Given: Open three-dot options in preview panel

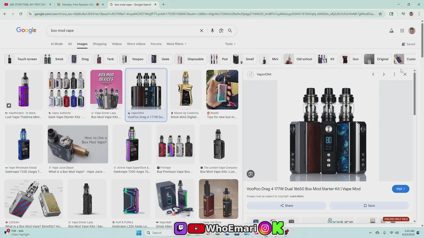Looking at the screenshot, I should 394,74.
